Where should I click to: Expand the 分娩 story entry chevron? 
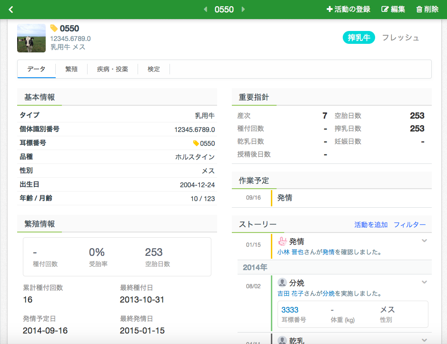424,282
